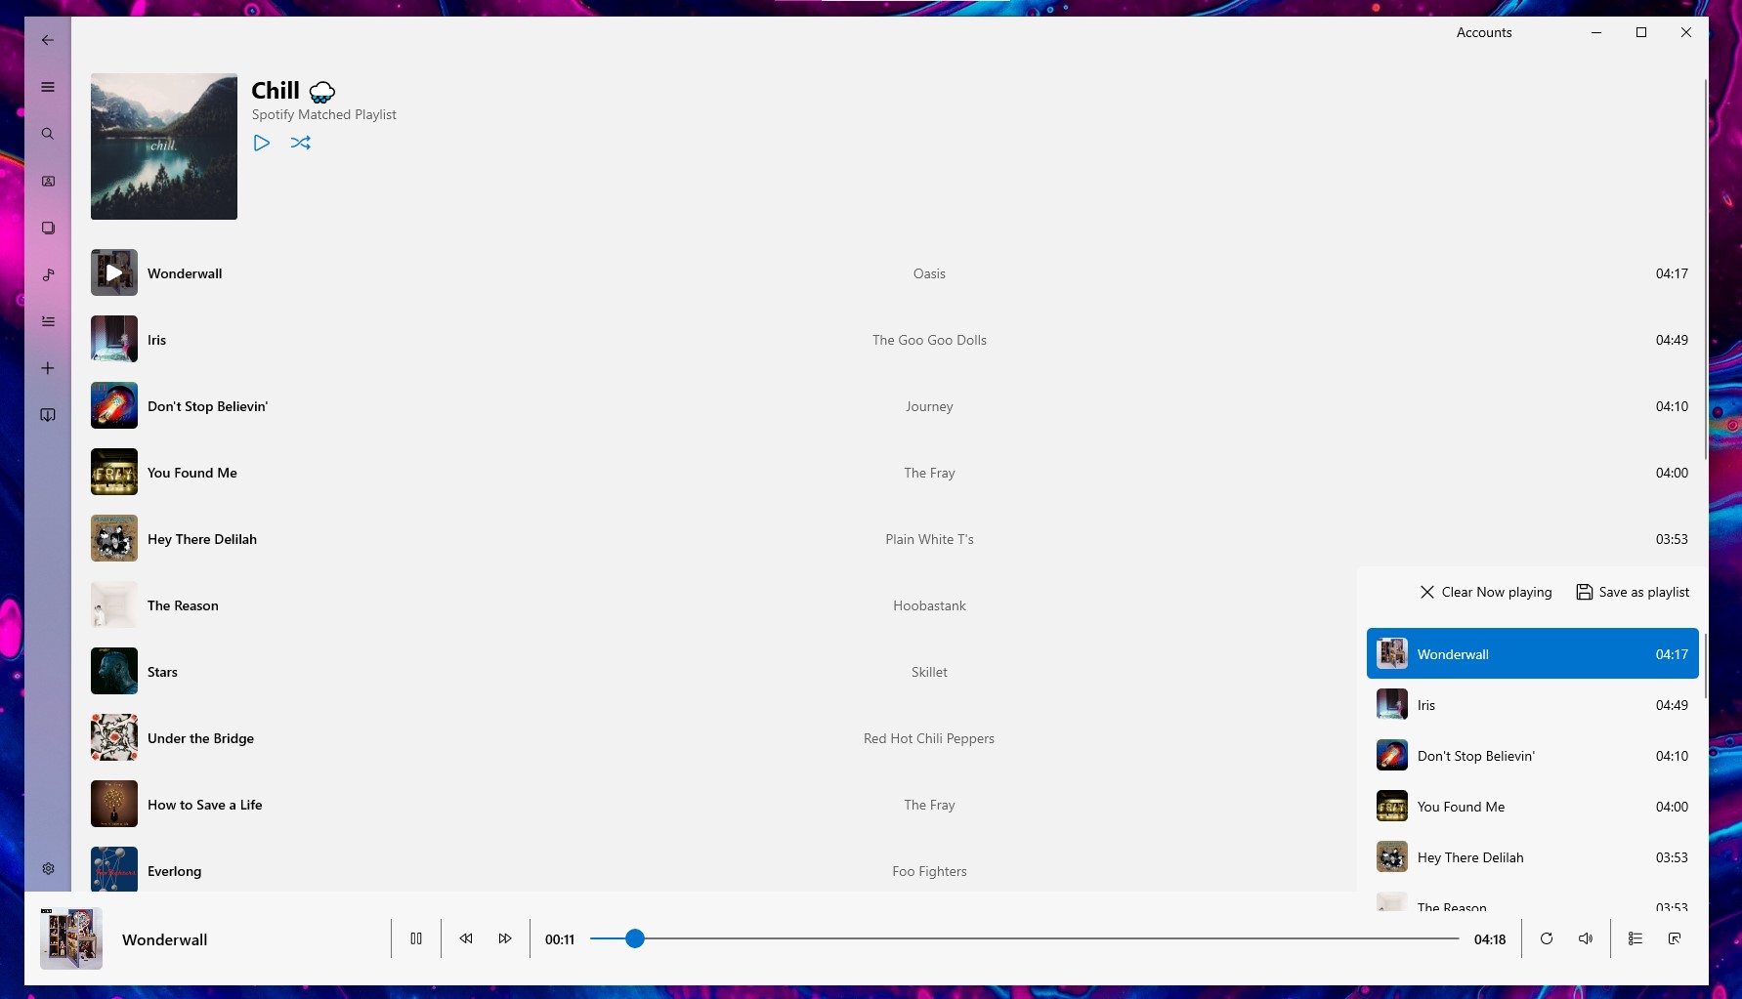Image resolution: width=1742 pixels, height=999 pixels.
Task: Select Don't Stop Believin' in playlist
Action: 889,406
